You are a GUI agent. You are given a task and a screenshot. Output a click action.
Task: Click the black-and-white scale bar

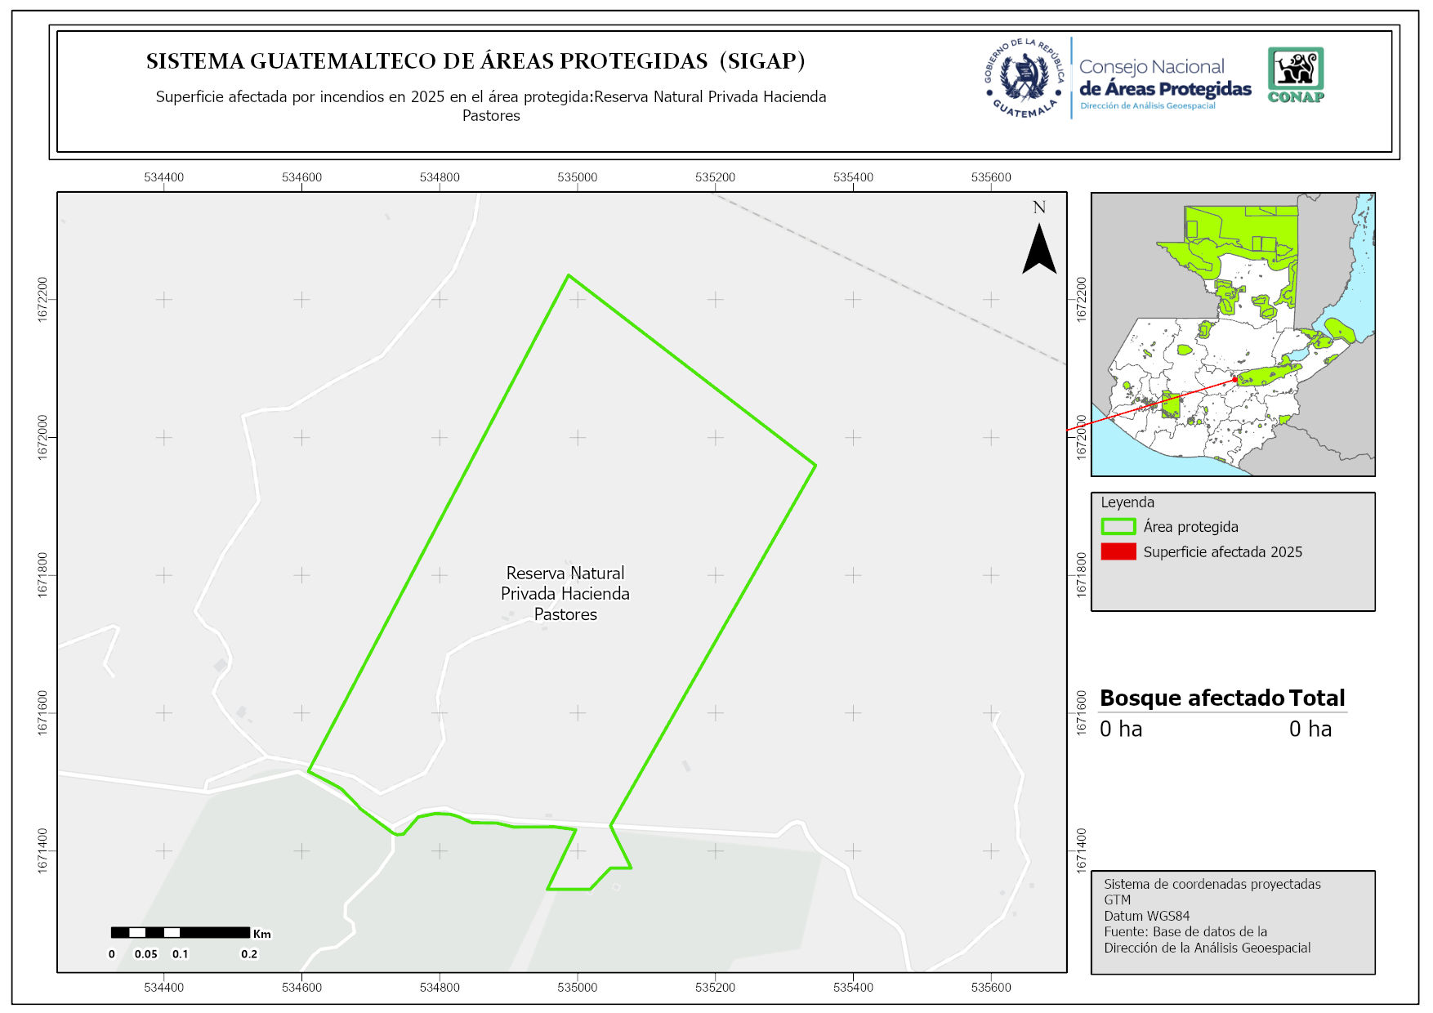coord(180,932)
